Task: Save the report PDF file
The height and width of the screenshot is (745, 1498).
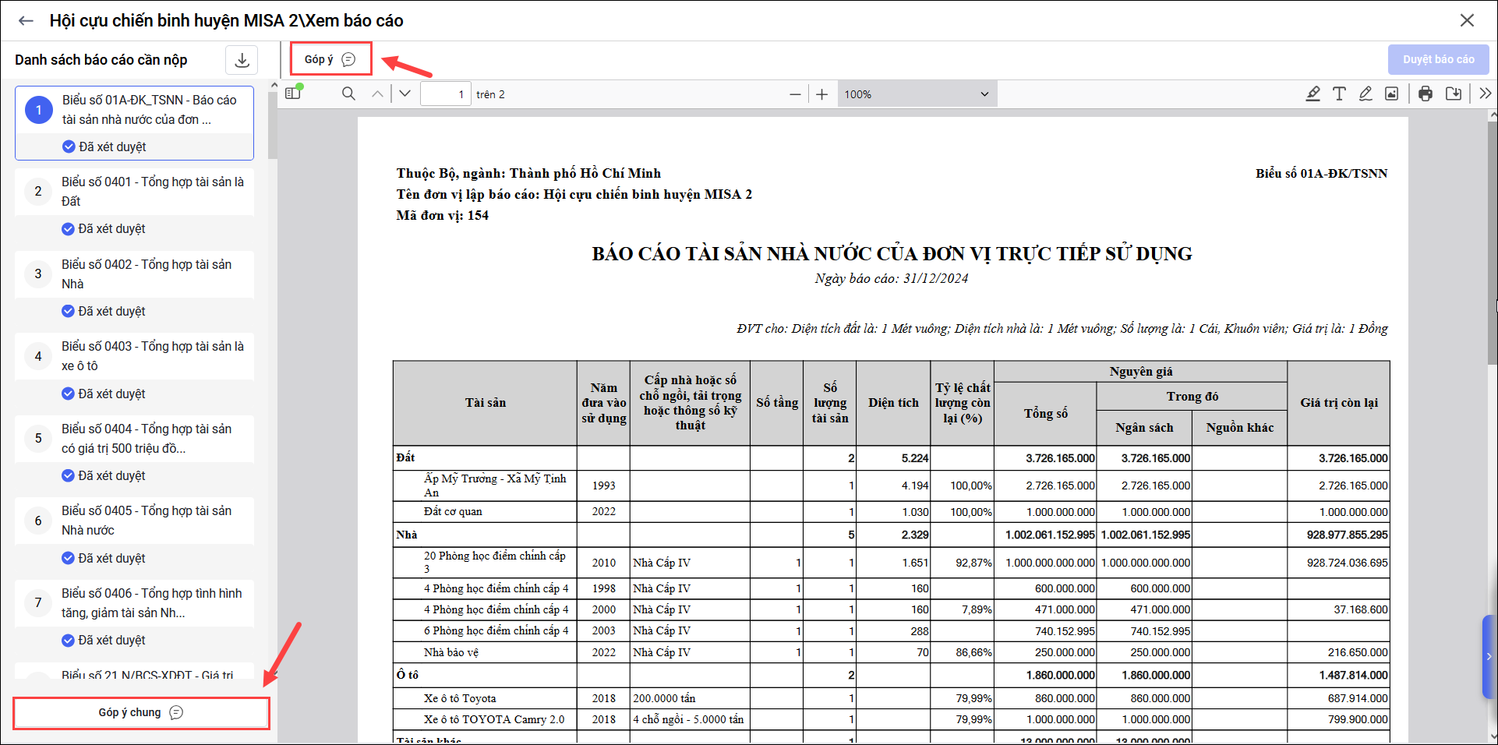Action: tap(1454, 94)
